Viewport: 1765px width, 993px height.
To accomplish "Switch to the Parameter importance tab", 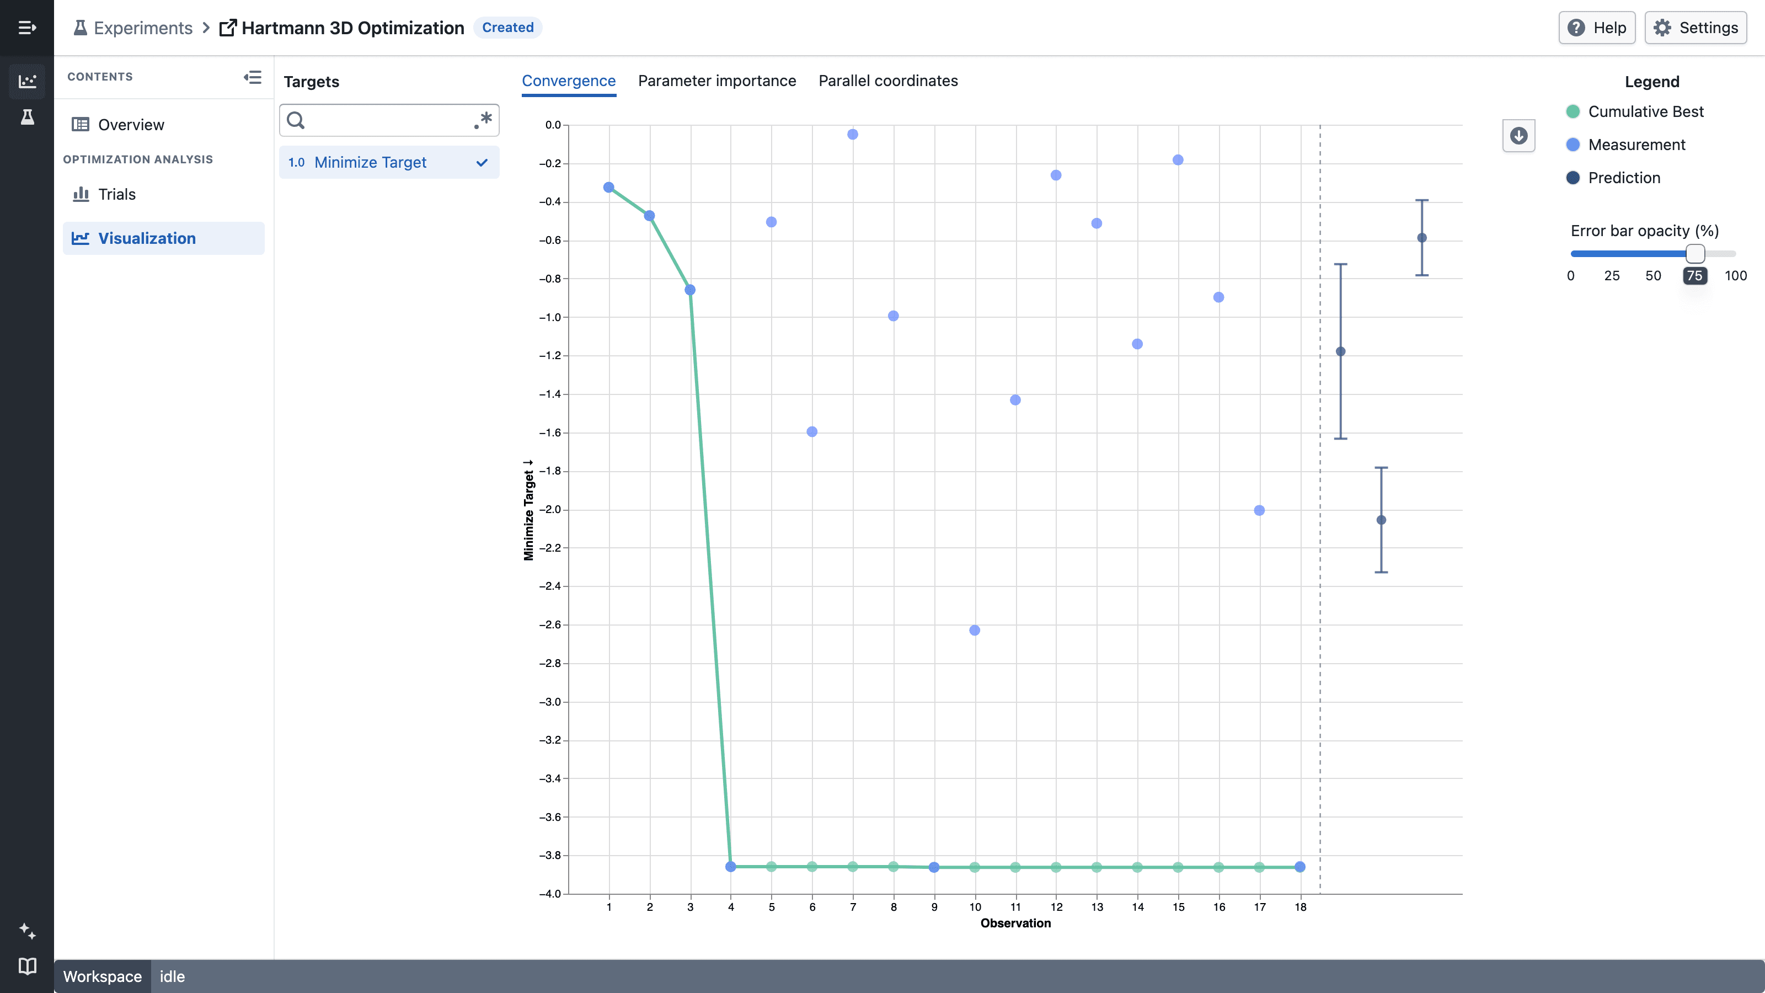I will [716, 81].
